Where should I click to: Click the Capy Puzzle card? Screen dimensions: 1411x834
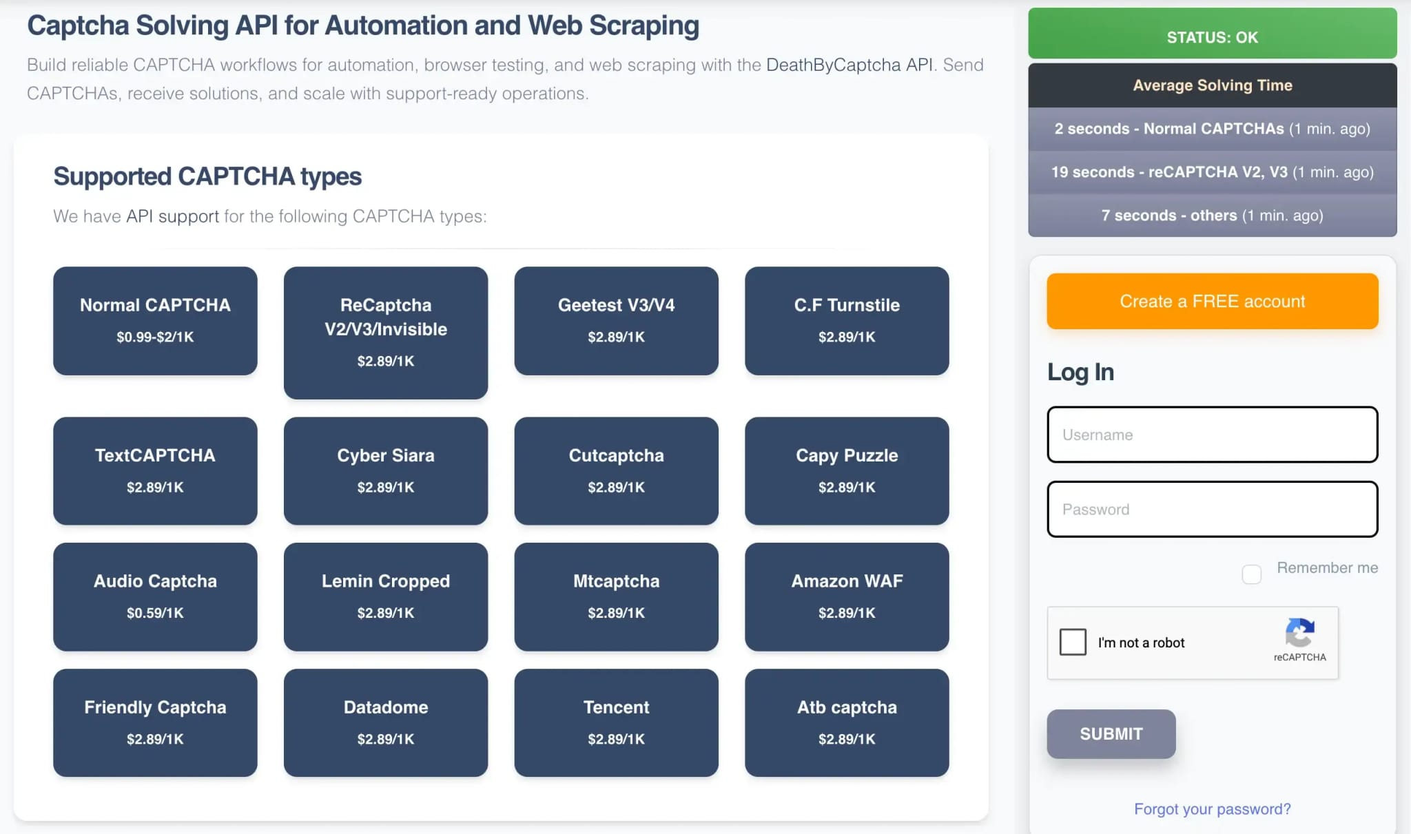[847, 471]
